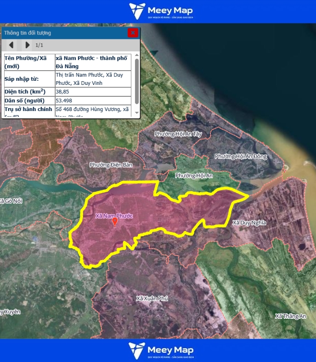
Task: Click the Xã Nam Phước highlighted label
Action: pyautogui.click(x=114, y=215)
